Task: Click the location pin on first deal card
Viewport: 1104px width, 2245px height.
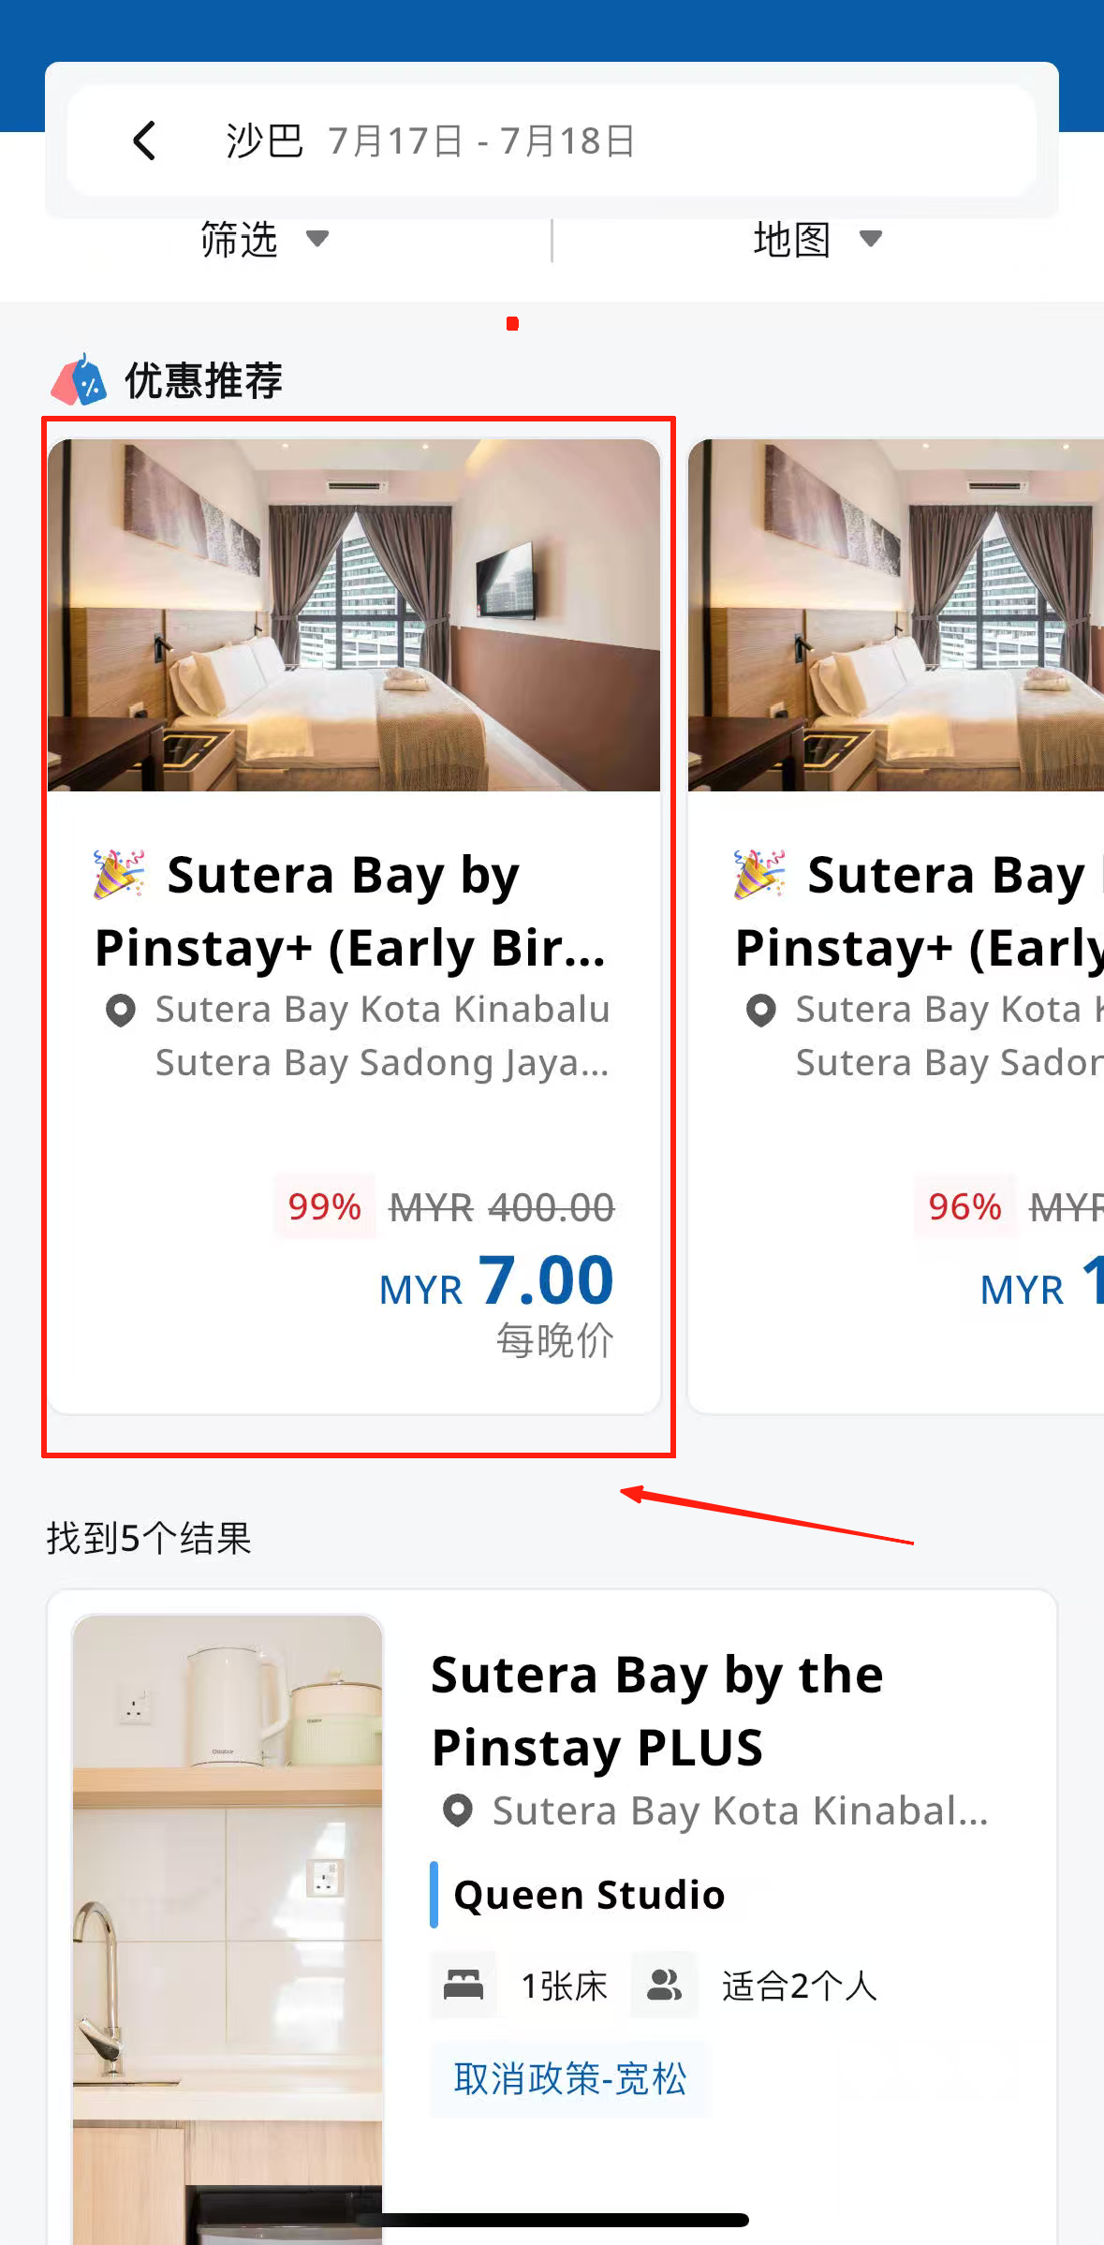Action: coord(121,1011)
